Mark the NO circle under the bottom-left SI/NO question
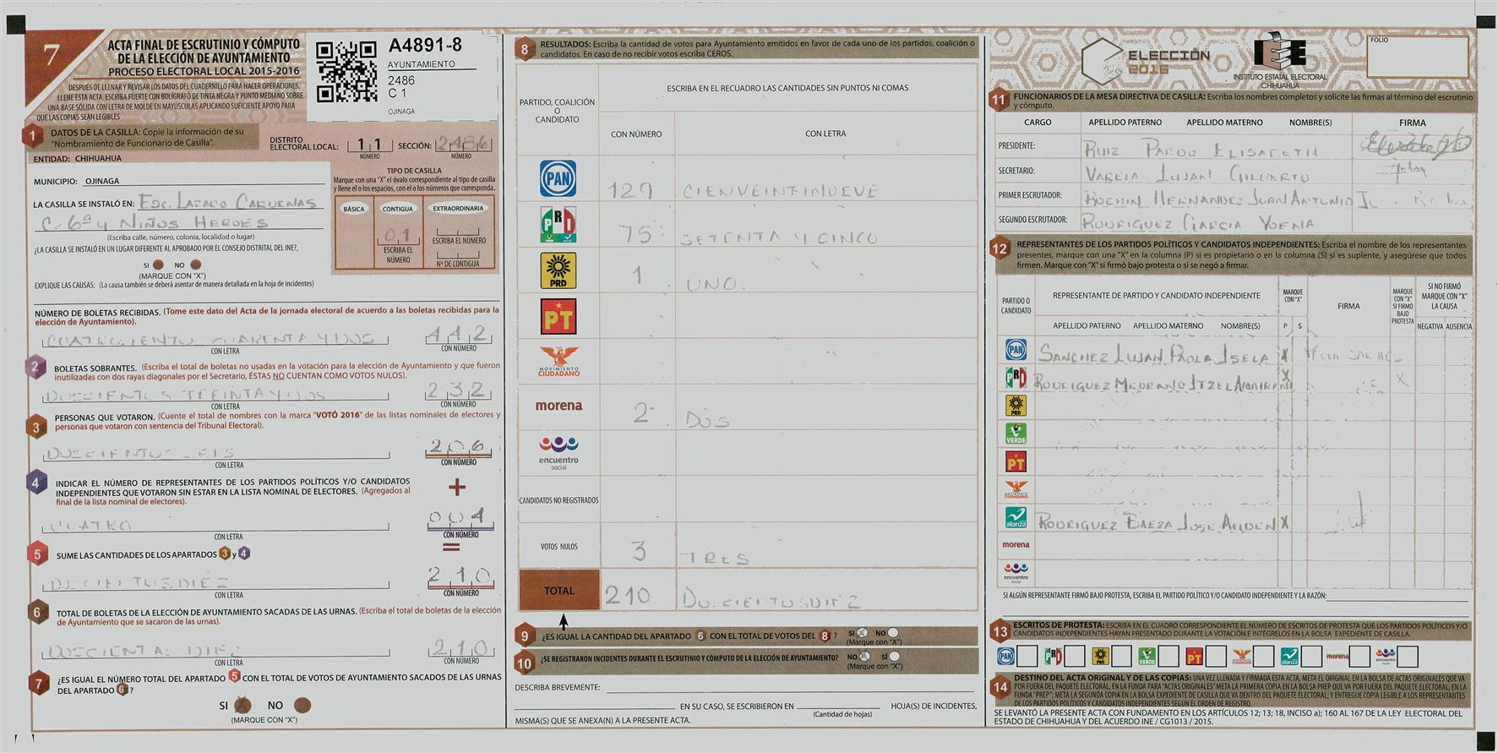1498x753 pixels. 302,705
